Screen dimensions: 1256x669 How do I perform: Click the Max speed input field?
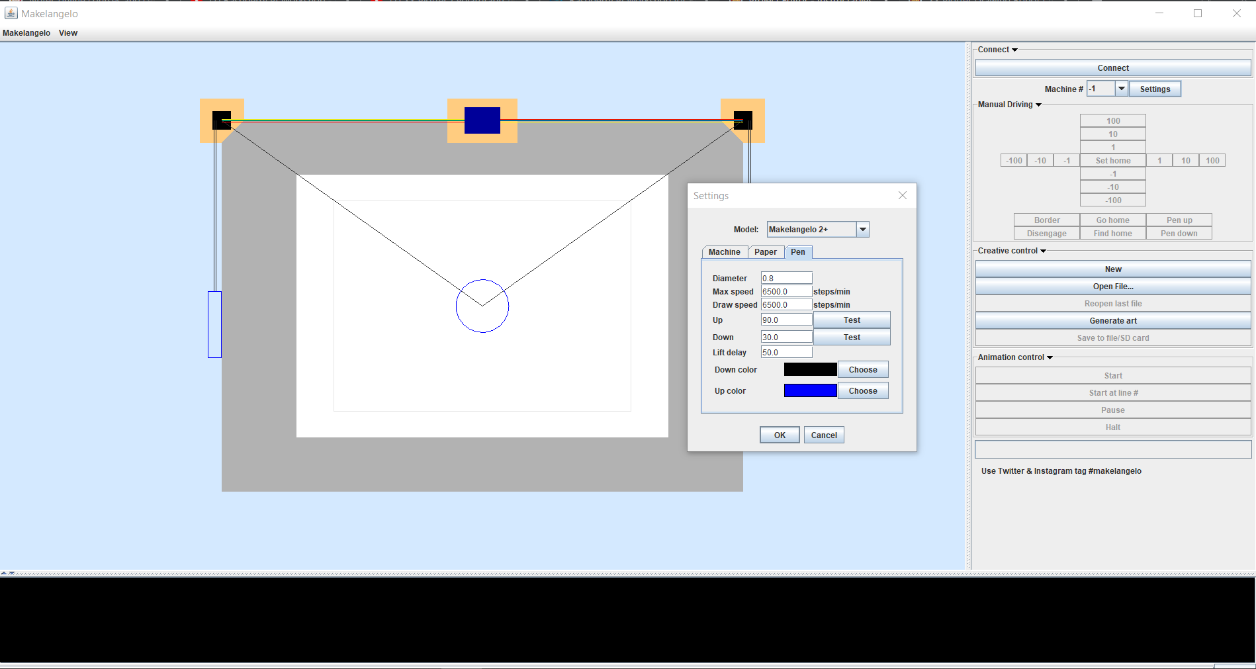point(786,291)
